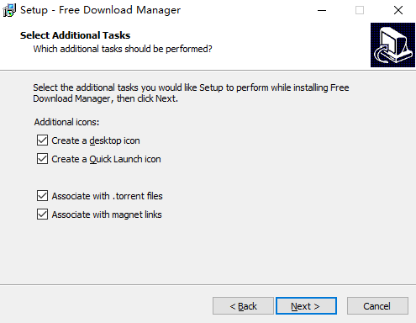Viewport: 416px width, 323px height.
Task: Close the Free Download Manager setup window
Action: (398, 10)
